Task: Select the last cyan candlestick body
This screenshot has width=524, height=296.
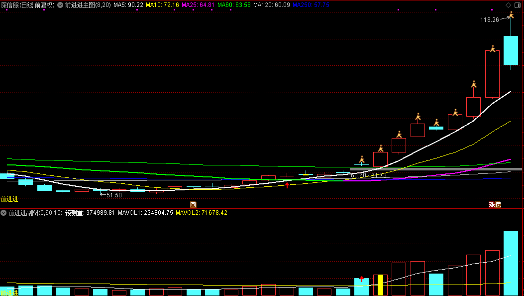Action: (511, 50)
